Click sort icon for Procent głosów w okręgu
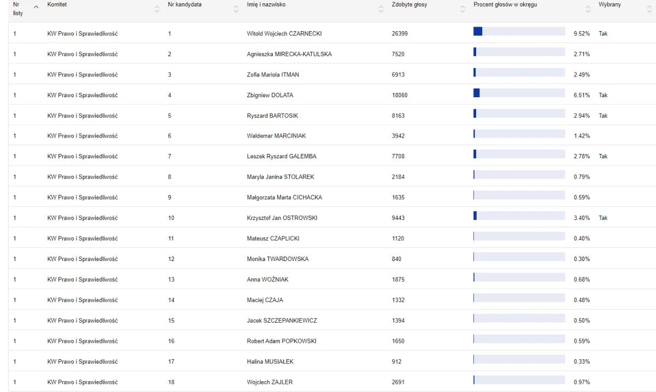Screen dimensions: 656x392 [588, 9]
